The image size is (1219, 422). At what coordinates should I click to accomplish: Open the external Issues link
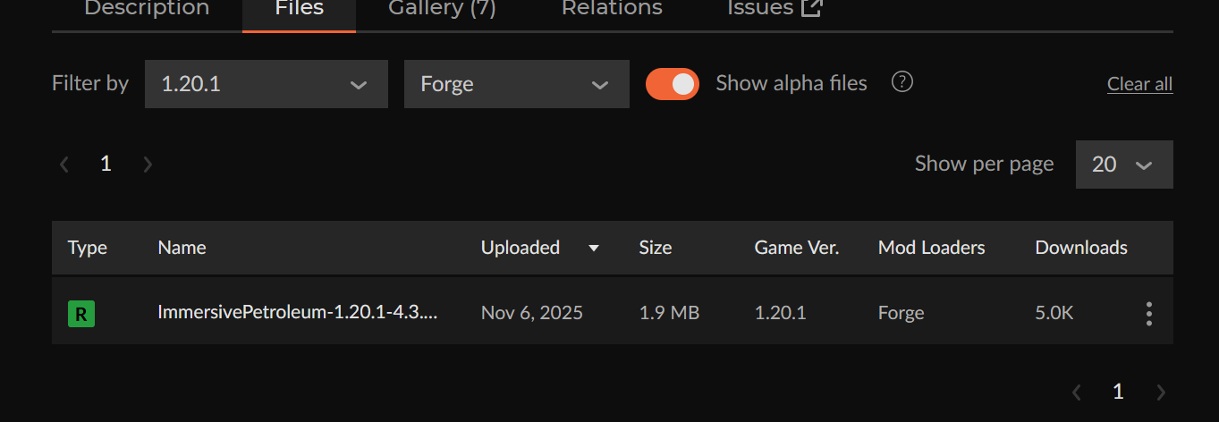(775, 9)
